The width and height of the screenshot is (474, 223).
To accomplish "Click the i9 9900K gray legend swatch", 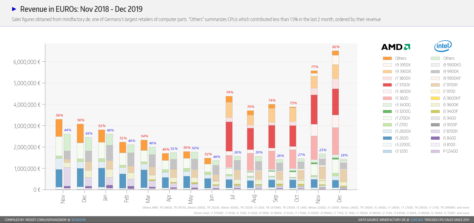I will click(435, 72).
